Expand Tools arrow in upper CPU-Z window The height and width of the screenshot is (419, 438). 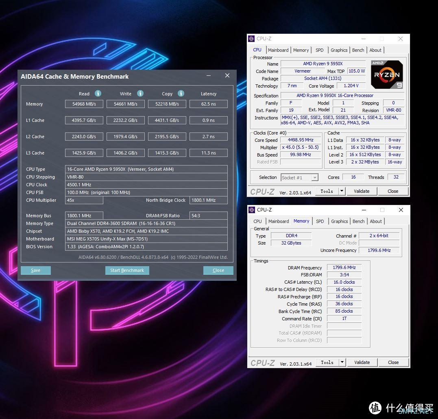342,191
